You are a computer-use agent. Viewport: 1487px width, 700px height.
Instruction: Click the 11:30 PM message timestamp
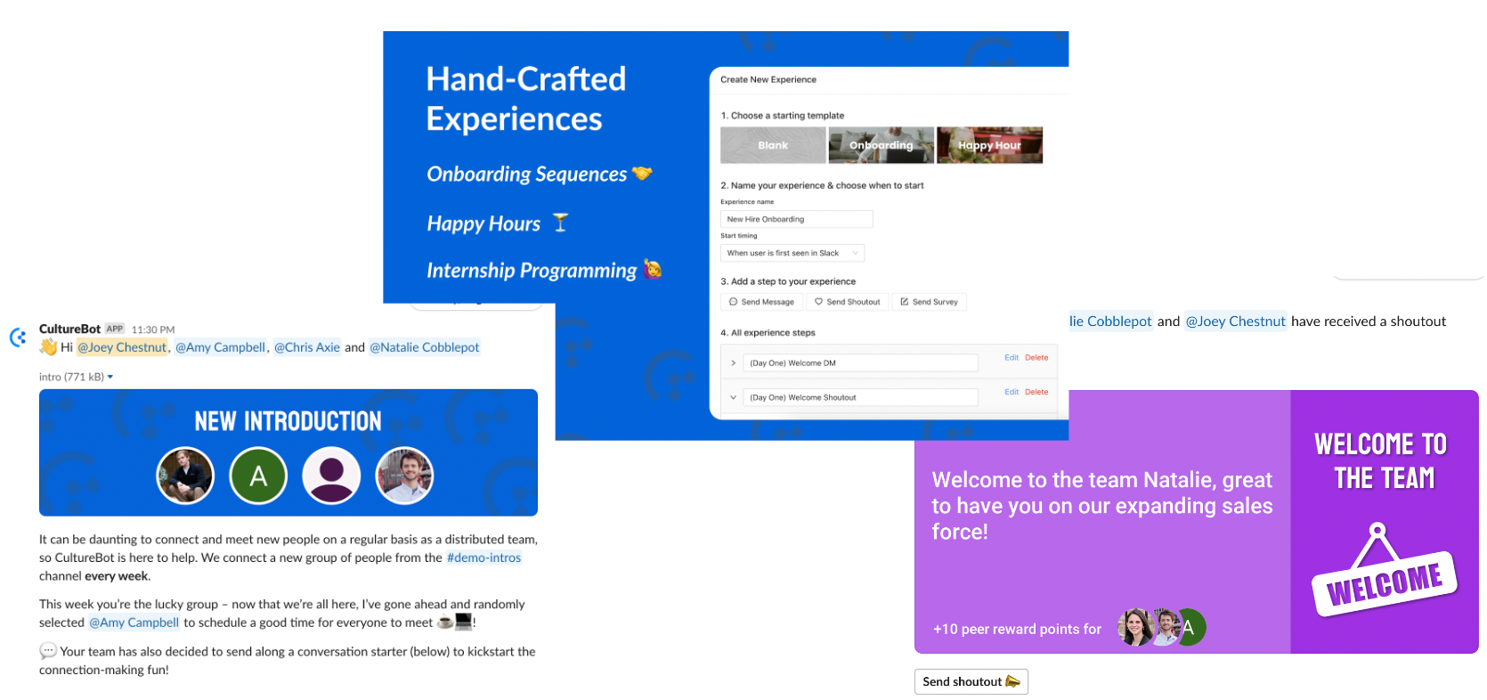click(x=153, y=330)
